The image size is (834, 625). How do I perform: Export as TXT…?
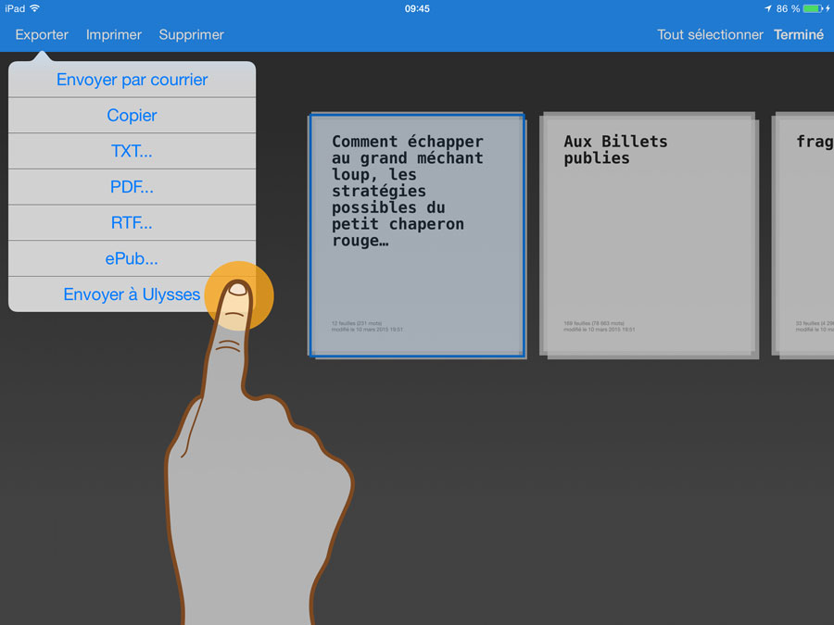coord(132,151)
